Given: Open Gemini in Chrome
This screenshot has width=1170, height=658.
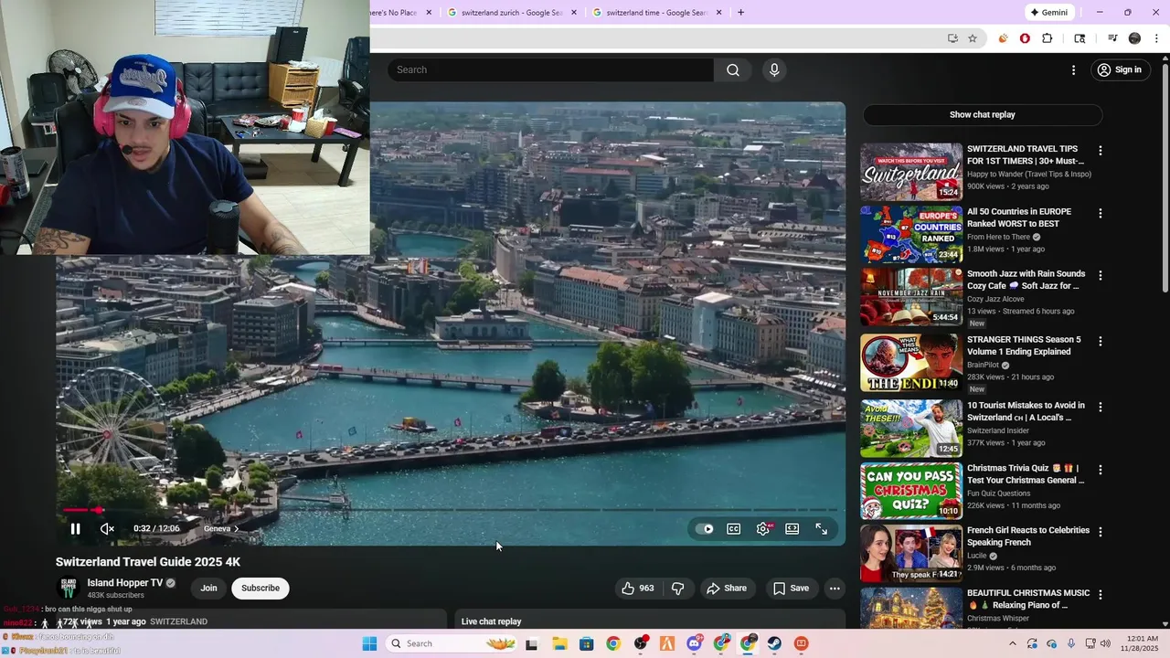Looking at the screenshot, I should 1048,13.
